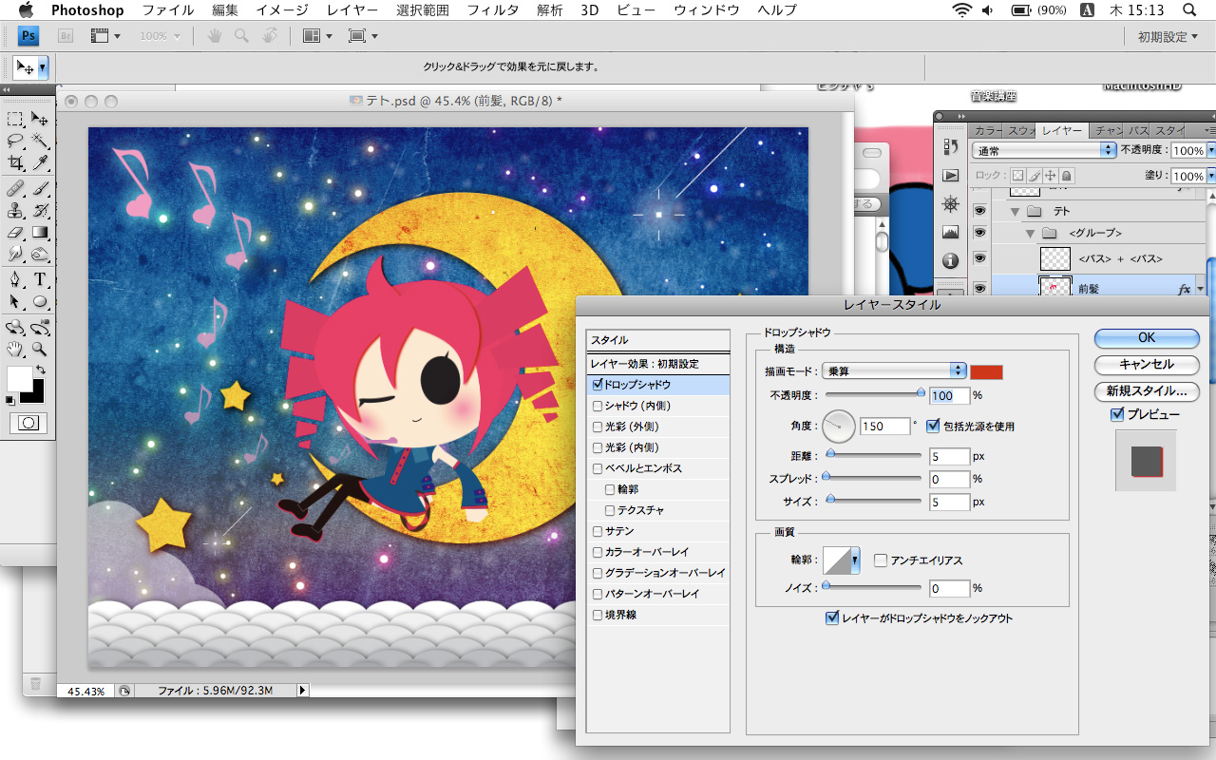The height and width of the screenshot is (760, 1216).
Task: Swap foreground and background colors
Action: point(41,370)
